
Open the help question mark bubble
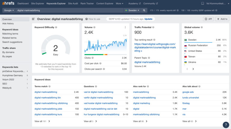pos(226,125)
